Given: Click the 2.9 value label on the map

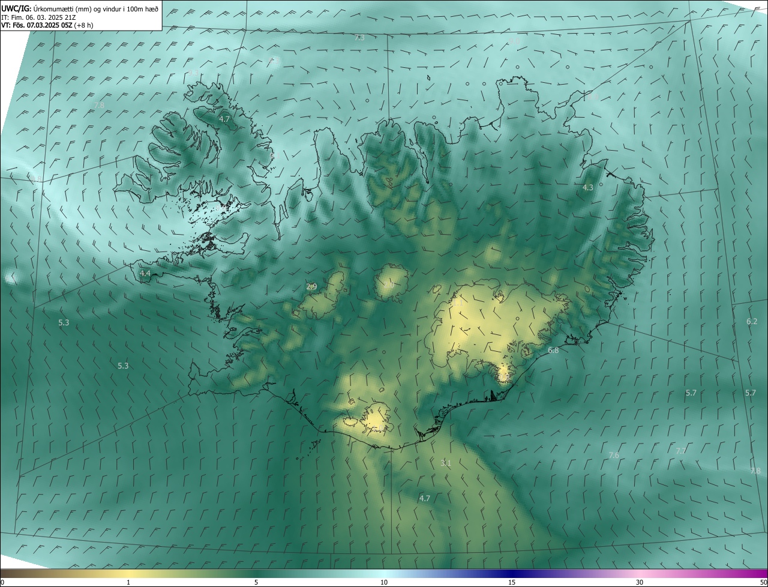Looking at the screenshot, I should click(x=311, y=287).
